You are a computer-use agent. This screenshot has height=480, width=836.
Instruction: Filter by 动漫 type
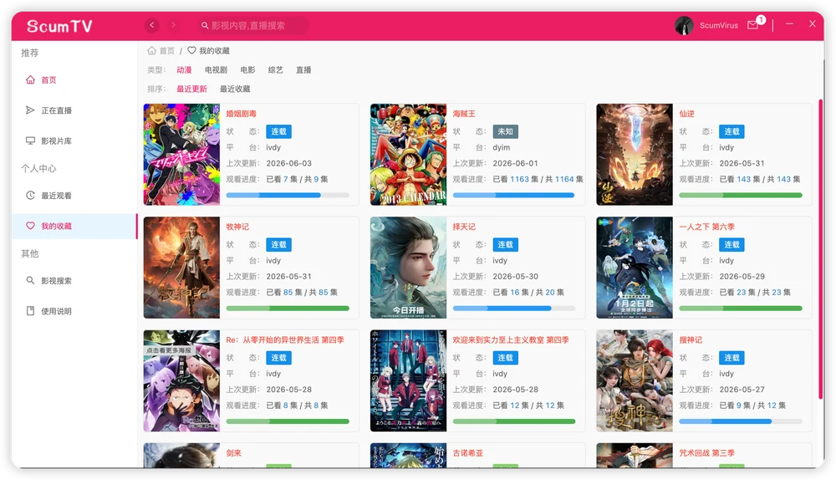click(184, 70)
